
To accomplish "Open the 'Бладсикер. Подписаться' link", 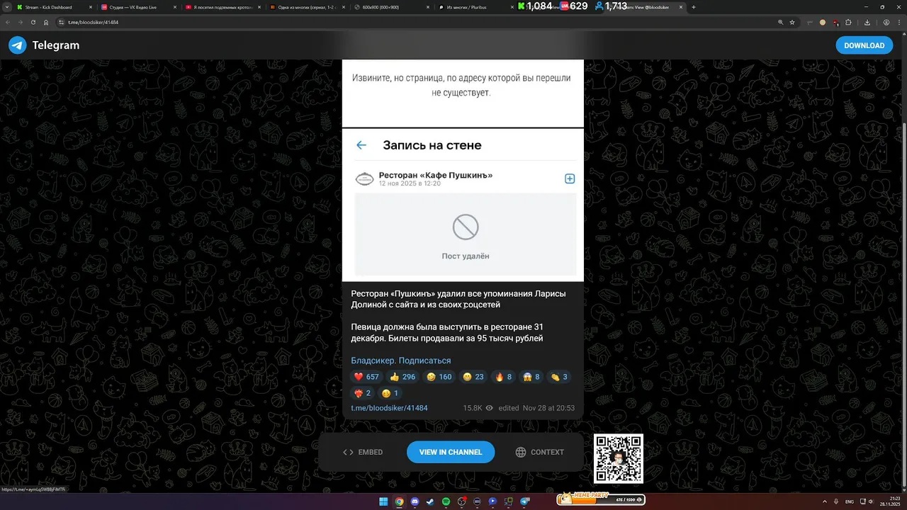I will 401,361.
